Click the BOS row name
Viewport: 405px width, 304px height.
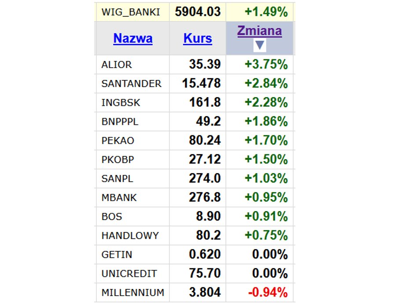[x=111, y=217]
